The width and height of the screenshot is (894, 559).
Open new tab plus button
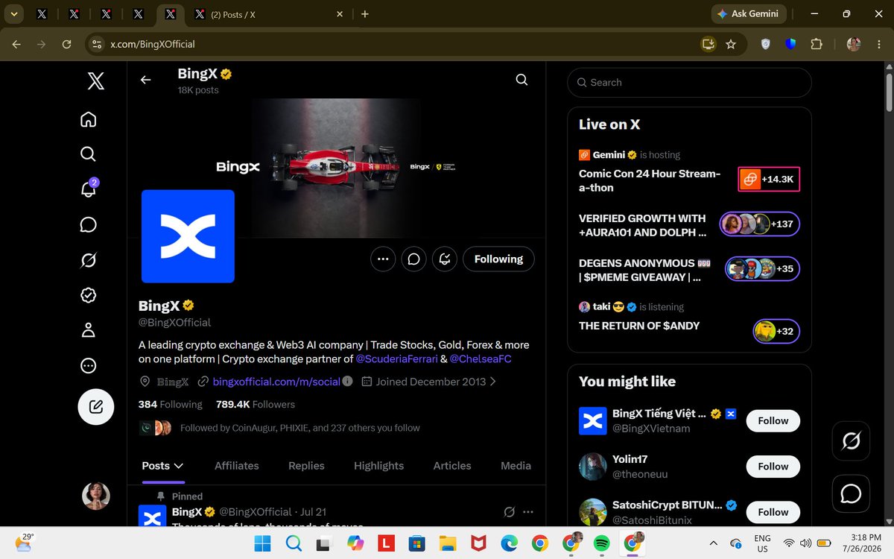(365, 14)
